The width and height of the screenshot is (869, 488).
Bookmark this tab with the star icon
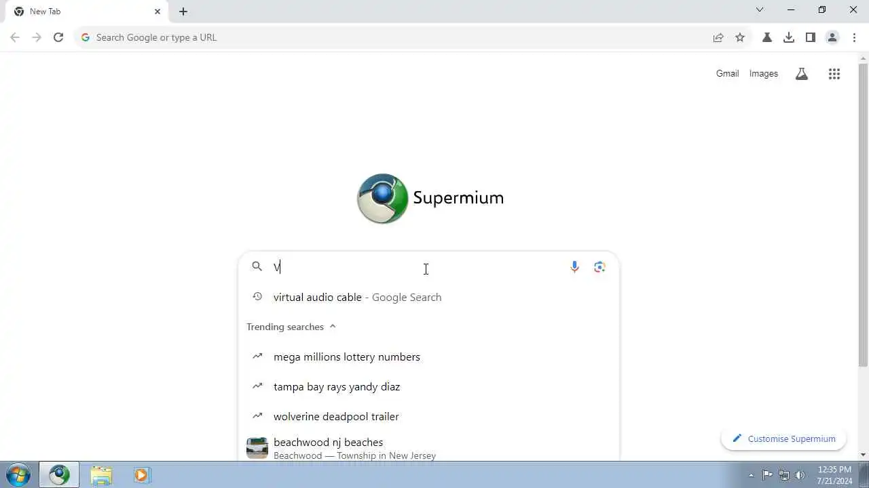coord(740,37)
